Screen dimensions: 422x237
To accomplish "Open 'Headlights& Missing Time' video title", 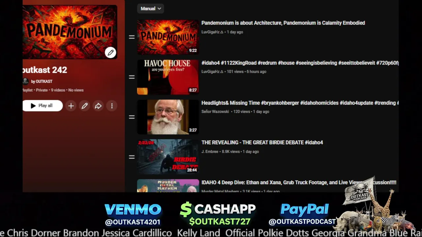I will coord(300,103).
